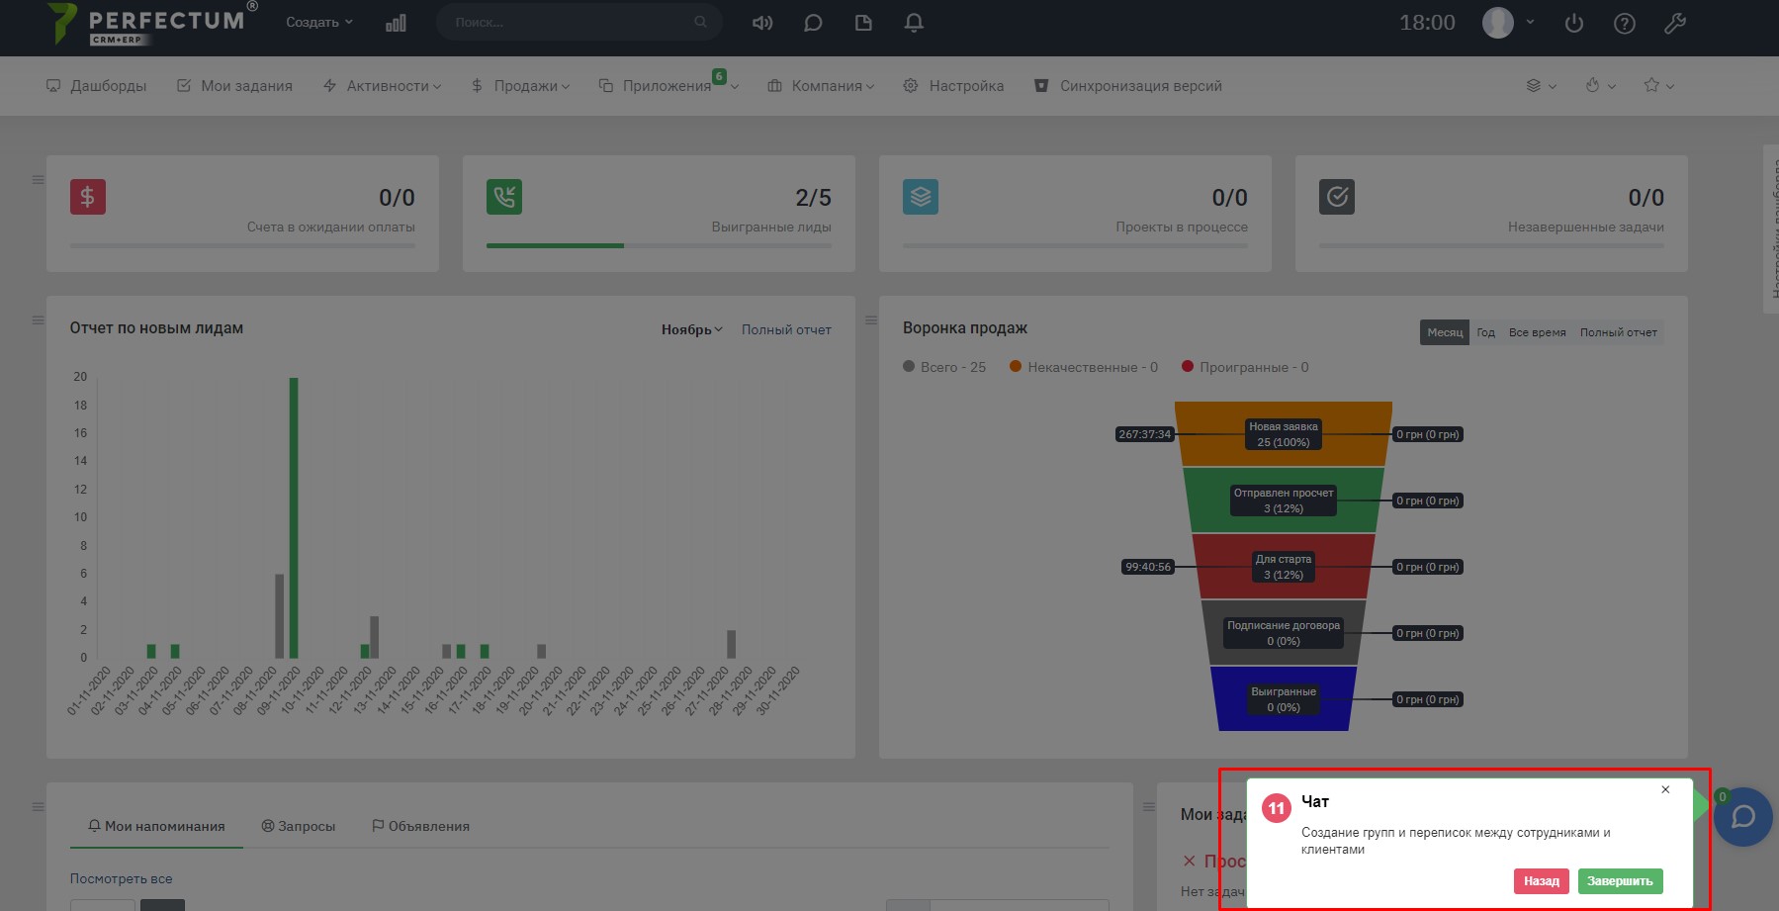Click the power logout icon

1574,24
